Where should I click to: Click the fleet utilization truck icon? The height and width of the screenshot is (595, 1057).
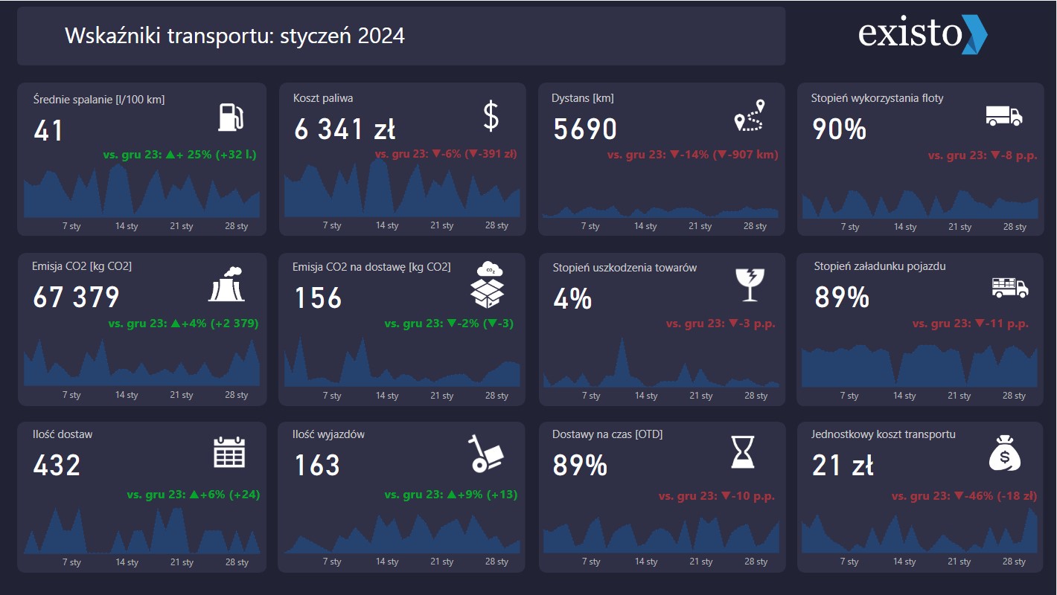1003,115
